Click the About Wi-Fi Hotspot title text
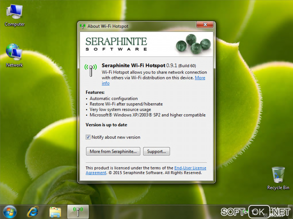The image size is (293, 219). [x=108, y=26]
